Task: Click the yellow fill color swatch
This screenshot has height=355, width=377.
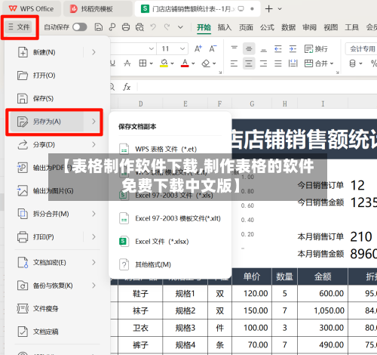Action: point(164,63)
